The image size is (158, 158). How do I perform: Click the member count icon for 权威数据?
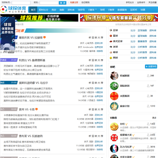(x=148, y=75)
